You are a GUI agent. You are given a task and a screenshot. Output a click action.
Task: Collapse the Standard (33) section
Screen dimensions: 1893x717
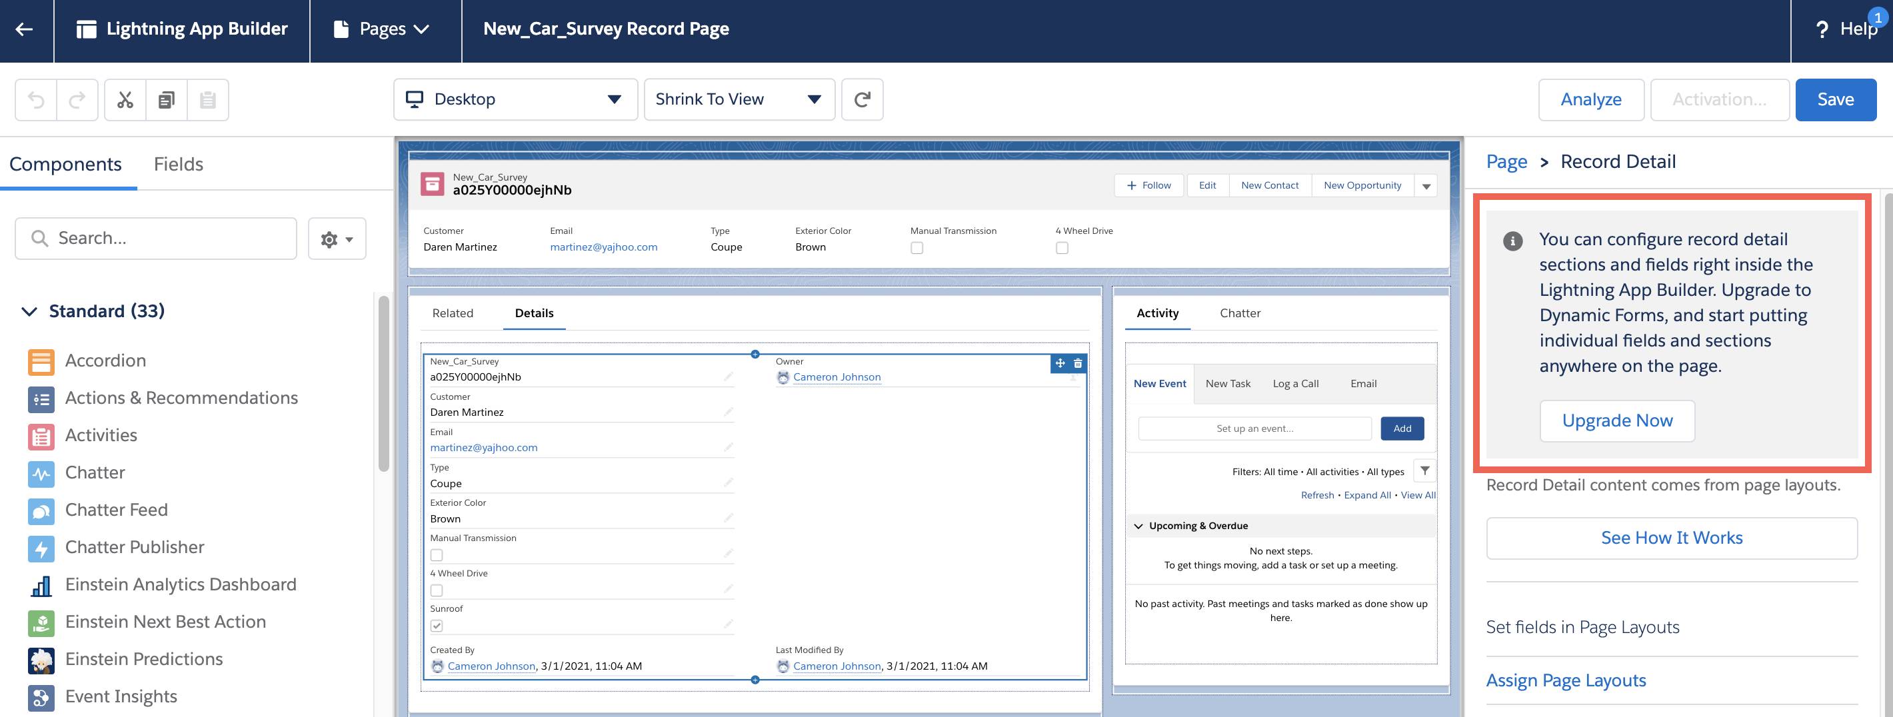29,311
